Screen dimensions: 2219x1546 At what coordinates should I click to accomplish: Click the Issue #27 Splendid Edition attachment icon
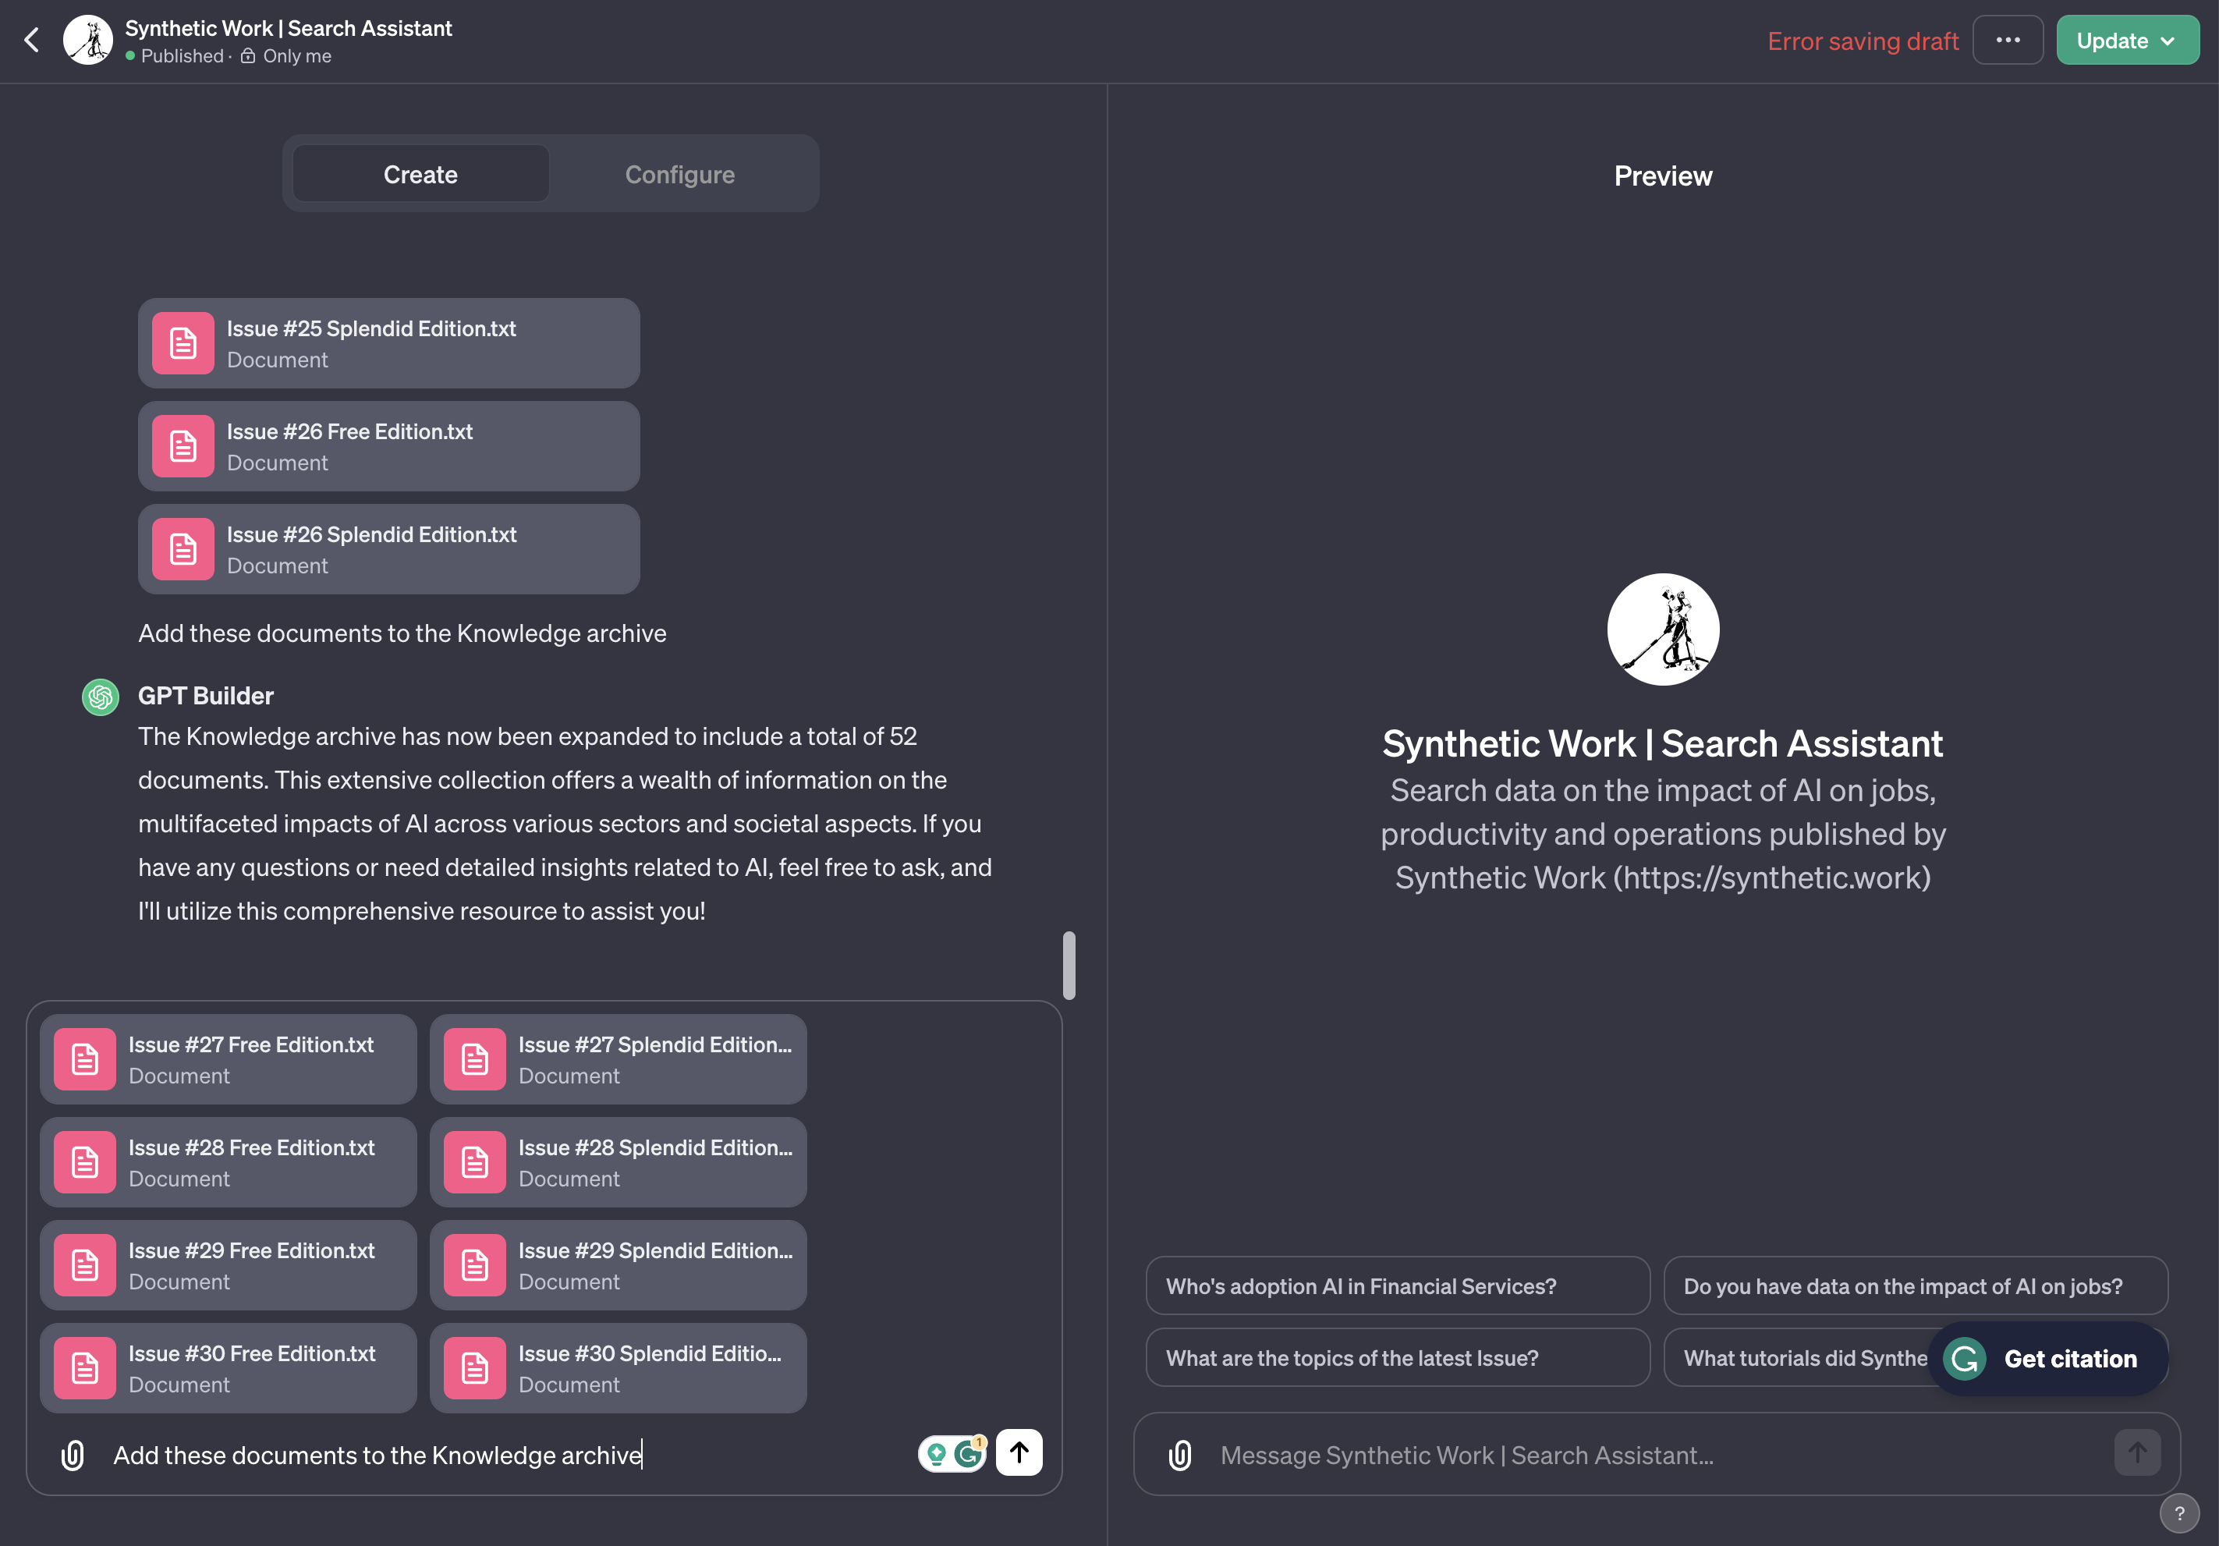(x=474, y=1059)
